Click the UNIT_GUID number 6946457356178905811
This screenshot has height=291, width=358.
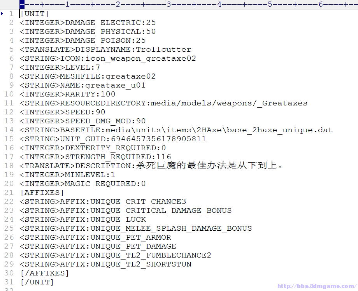158,139
